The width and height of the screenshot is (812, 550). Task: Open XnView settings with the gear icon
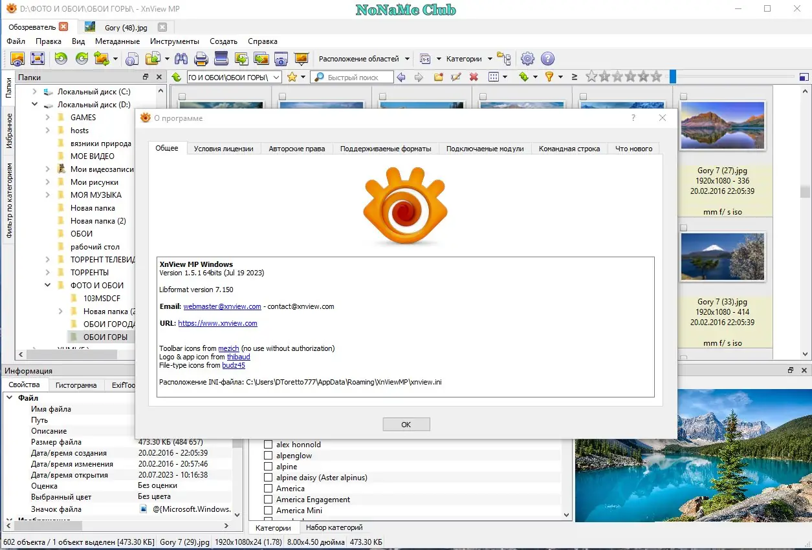(x=527, y=59)
